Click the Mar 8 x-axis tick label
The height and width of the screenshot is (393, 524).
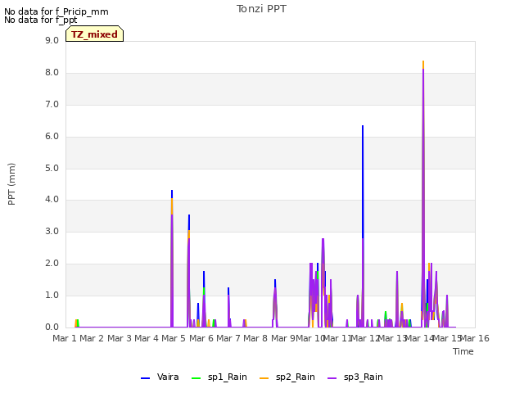[255, 338]
